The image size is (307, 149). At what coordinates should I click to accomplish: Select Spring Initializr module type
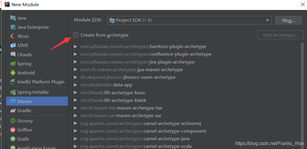coord(37,92)
